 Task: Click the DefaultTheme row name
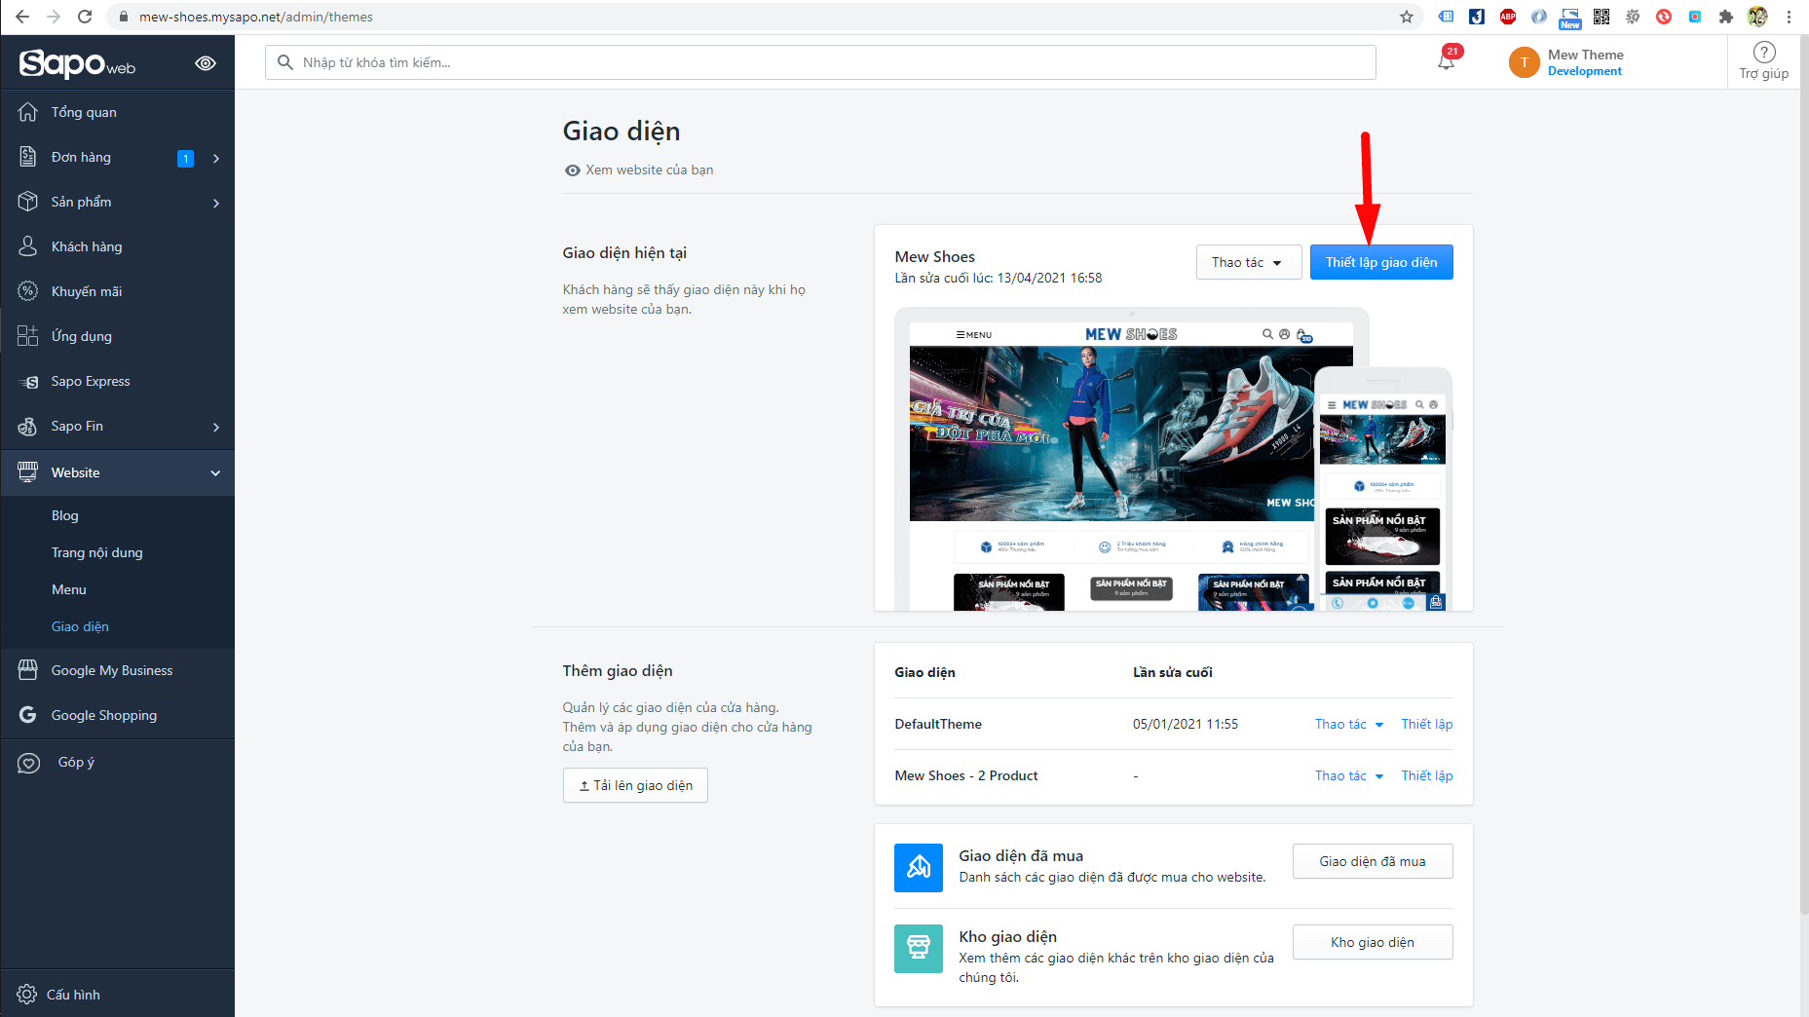pyautogui.click(x=938, y=724)
